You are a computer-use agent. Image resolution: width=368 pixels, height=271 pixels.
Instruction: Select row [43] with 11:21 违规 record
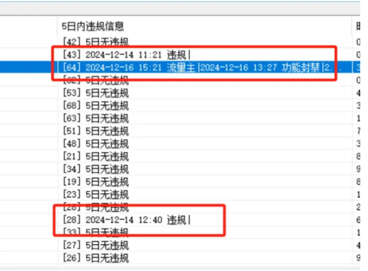tap(126, 54)
